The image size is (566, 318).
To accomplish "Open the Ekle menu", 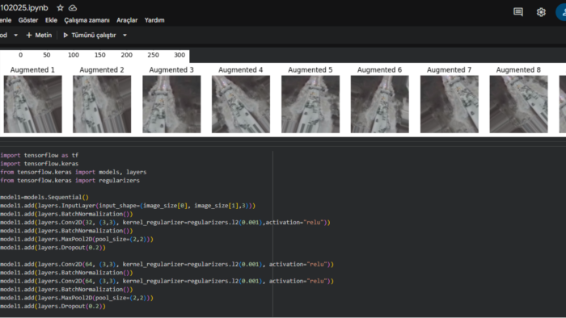I will 51,20.
